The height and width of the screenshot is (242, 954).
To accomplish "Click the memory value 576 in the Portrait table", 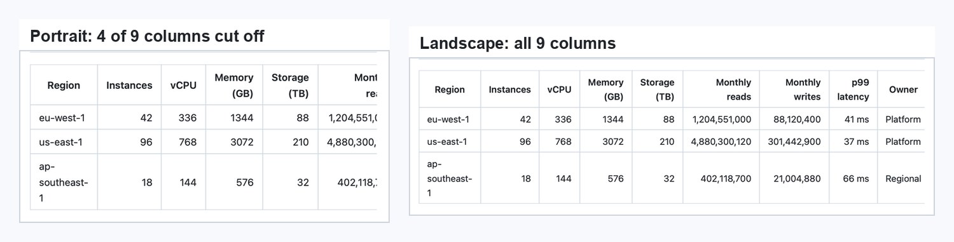I will pyautogui.click(x=234, y=182).
